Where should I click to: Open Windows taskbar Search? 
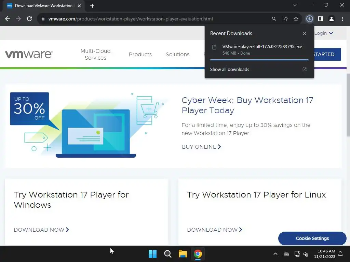167,254
